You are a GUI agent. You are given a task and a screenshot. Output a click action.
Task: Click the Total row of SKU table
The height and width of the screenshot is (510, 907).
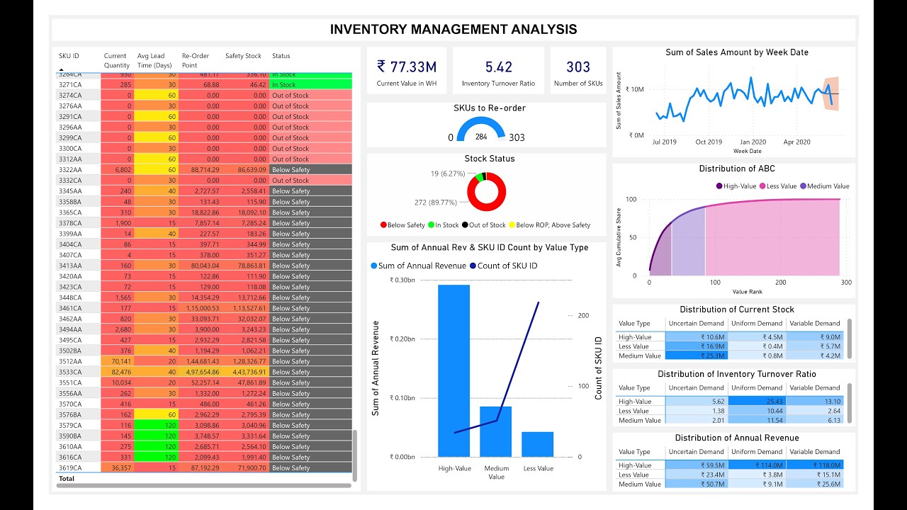pyautogui.click(x=204, y=478)
